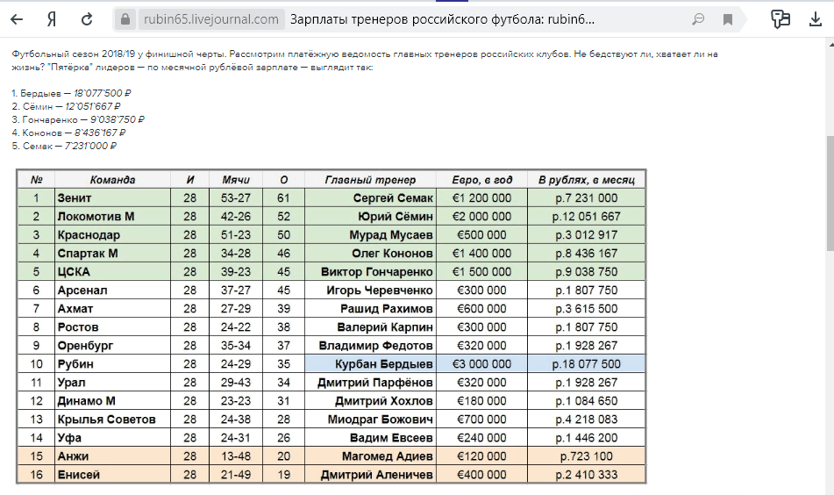
Task: Click the '€3 000 000' salary cell
Action: coord(481,364)
